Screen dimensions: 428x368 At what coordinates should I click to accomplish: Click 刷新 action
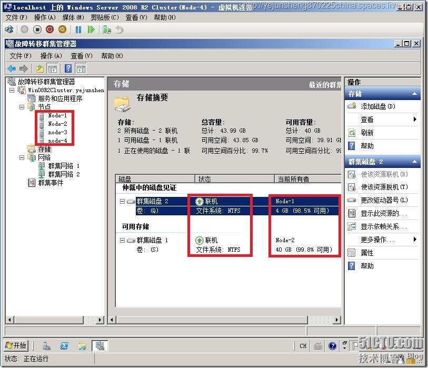[x=367, y=133]
